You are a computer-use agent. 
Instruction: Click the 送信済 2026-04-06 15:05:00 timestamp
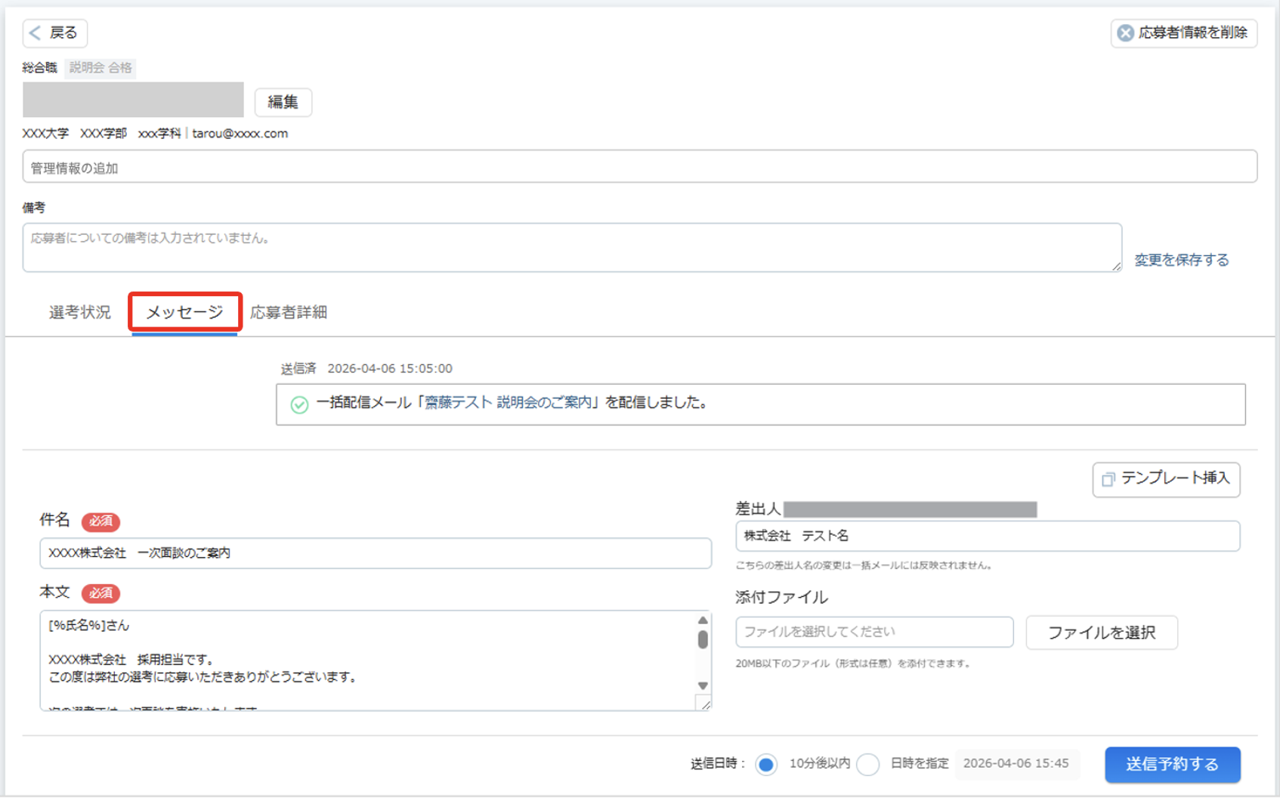366,369
